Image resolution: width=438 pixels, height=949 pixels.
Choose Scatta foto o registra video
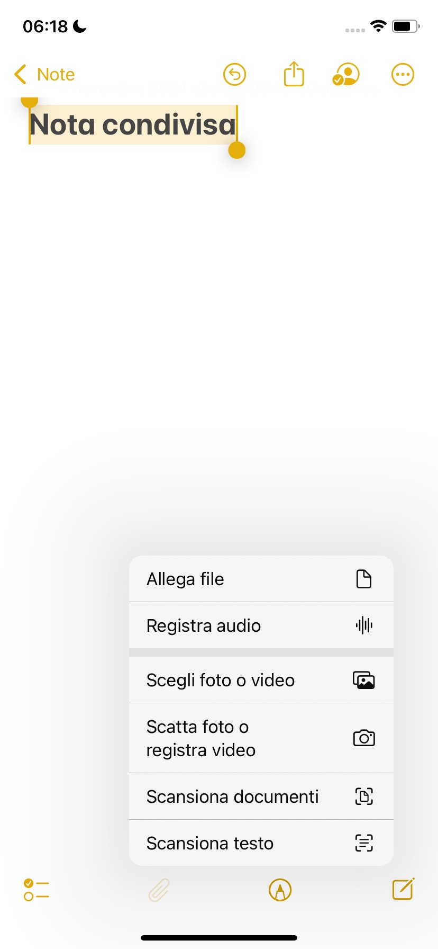click(x=201, y=738)
